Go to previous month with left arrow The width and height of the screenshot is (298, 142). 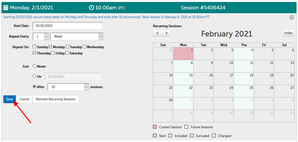(158, 33)
